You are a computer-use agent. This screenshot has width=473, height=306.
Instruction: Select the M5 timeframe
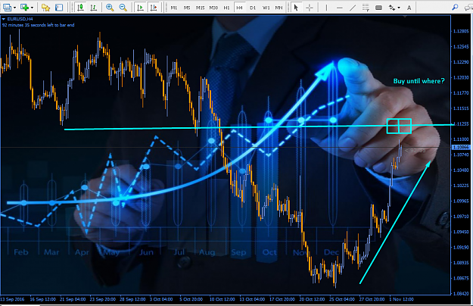click(187, 8)
